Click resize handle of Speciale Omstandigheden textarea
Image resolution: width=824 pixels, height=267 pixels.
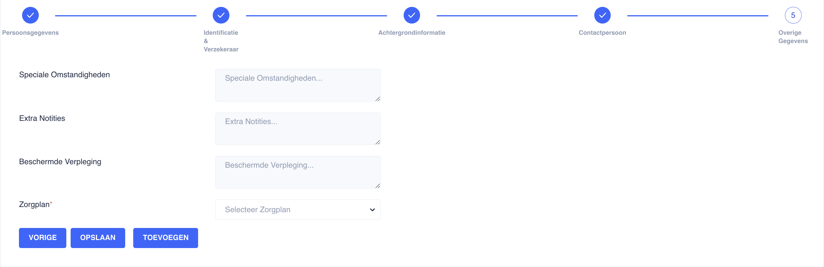click(378, 99)
